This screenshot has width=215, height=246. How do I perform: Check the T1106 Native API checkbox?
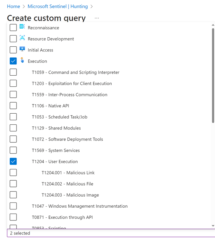13,106
